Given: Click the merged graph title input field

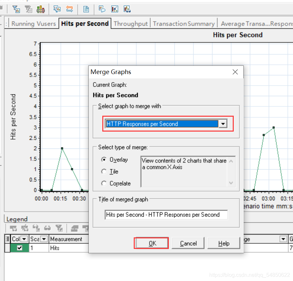Looking at the screenshot, I should click(x=166, y=215).
